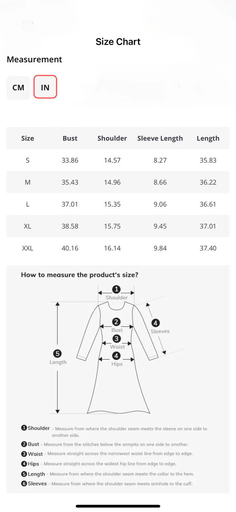Click the Bust number 2 marker on diagram

click(x=117, y=322)
